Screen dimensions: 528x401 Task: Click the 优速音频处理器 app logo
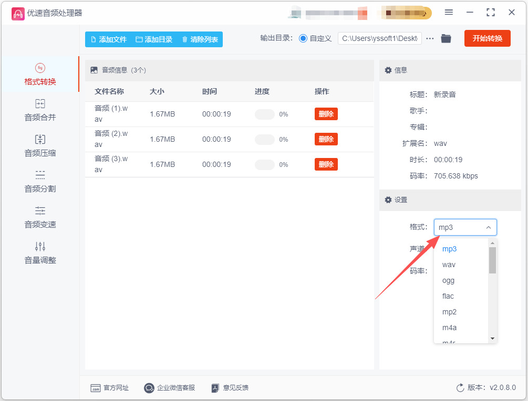pos(18,14)
